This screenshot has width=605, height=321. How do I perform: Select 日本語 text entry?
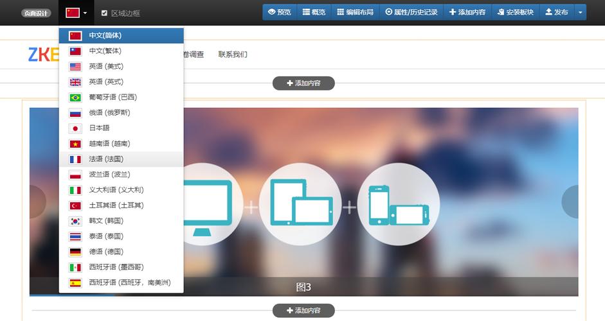coord(99,128)
